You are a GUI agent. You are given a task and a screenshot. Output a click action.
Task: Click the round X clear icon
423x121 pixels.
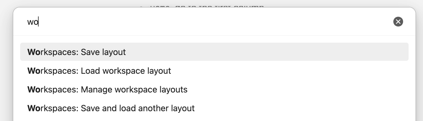pos(398,22)
